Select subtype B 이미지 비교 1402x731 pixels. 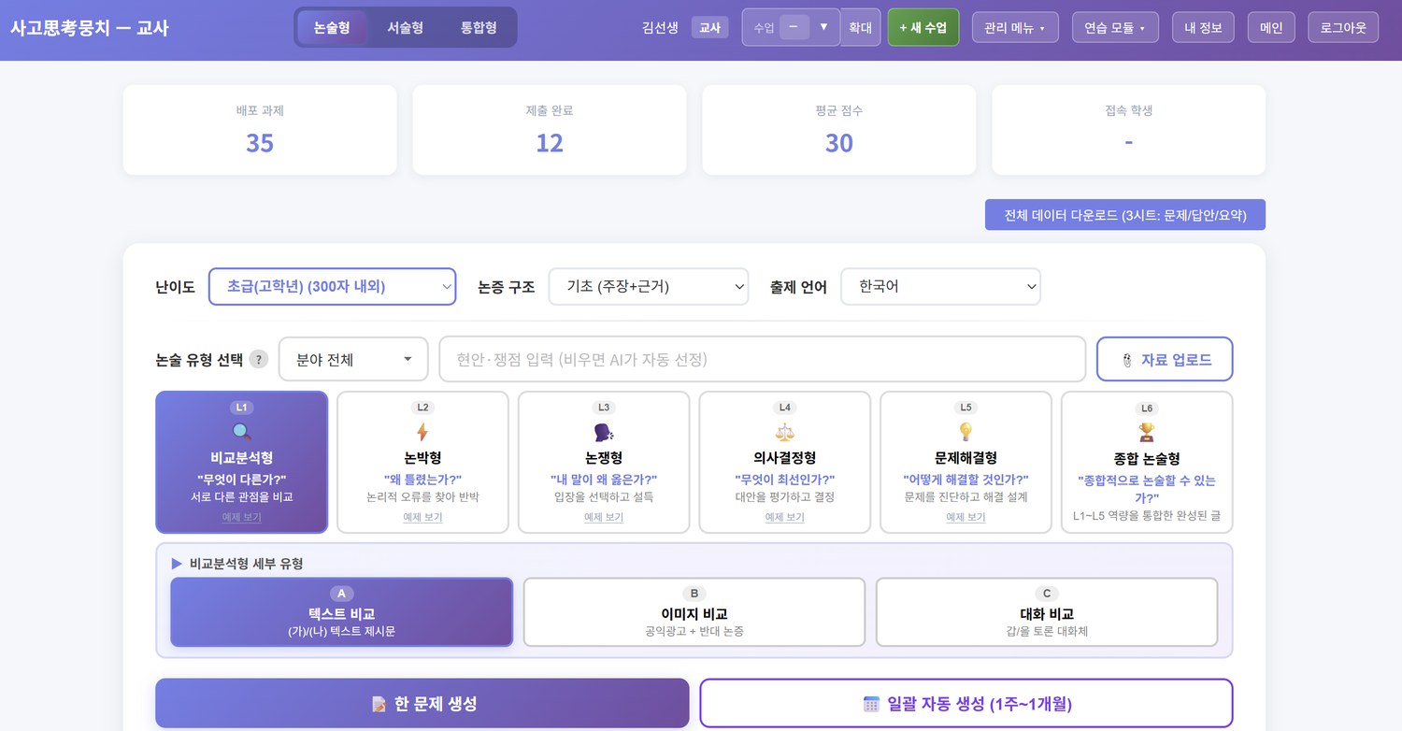(694, 612)
